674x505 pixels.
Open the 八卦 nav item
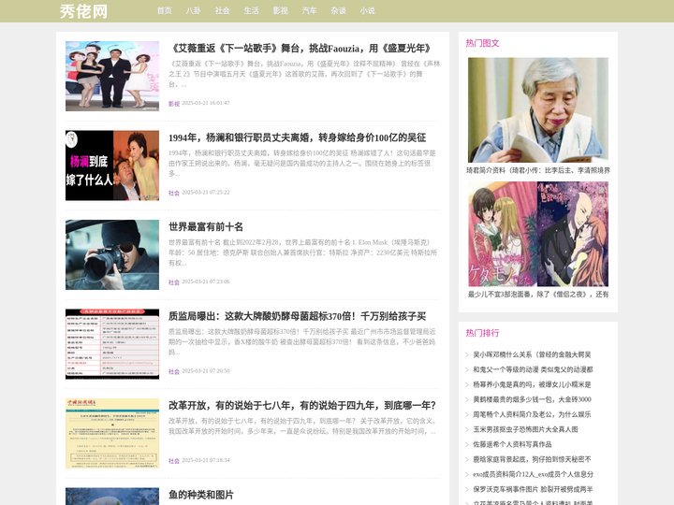pos(193,10)
